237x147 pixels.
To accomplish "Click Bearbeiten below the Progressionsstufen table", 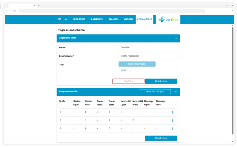I will pos(161,138).
